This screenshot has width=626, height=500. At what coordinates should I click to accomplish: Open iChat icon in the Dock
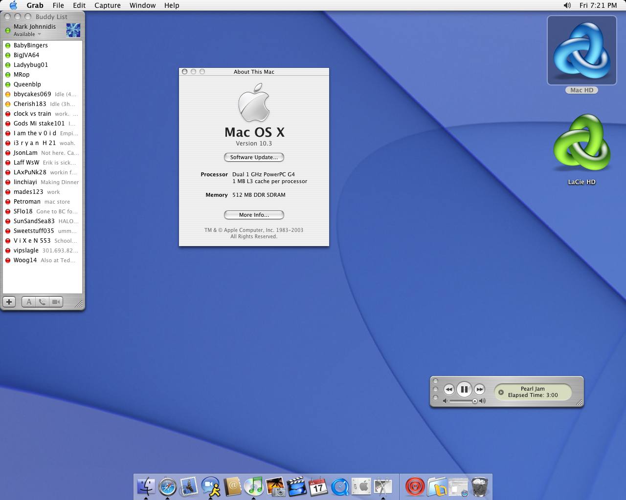pyautogui.click(x=210, y=486)
